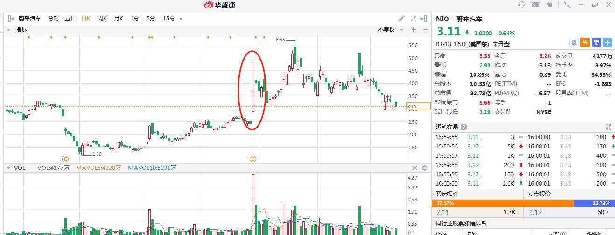Click the 买盘报价 bid price 3.11
This screenshot has height=235, width=615.
(x=442, y=212)
